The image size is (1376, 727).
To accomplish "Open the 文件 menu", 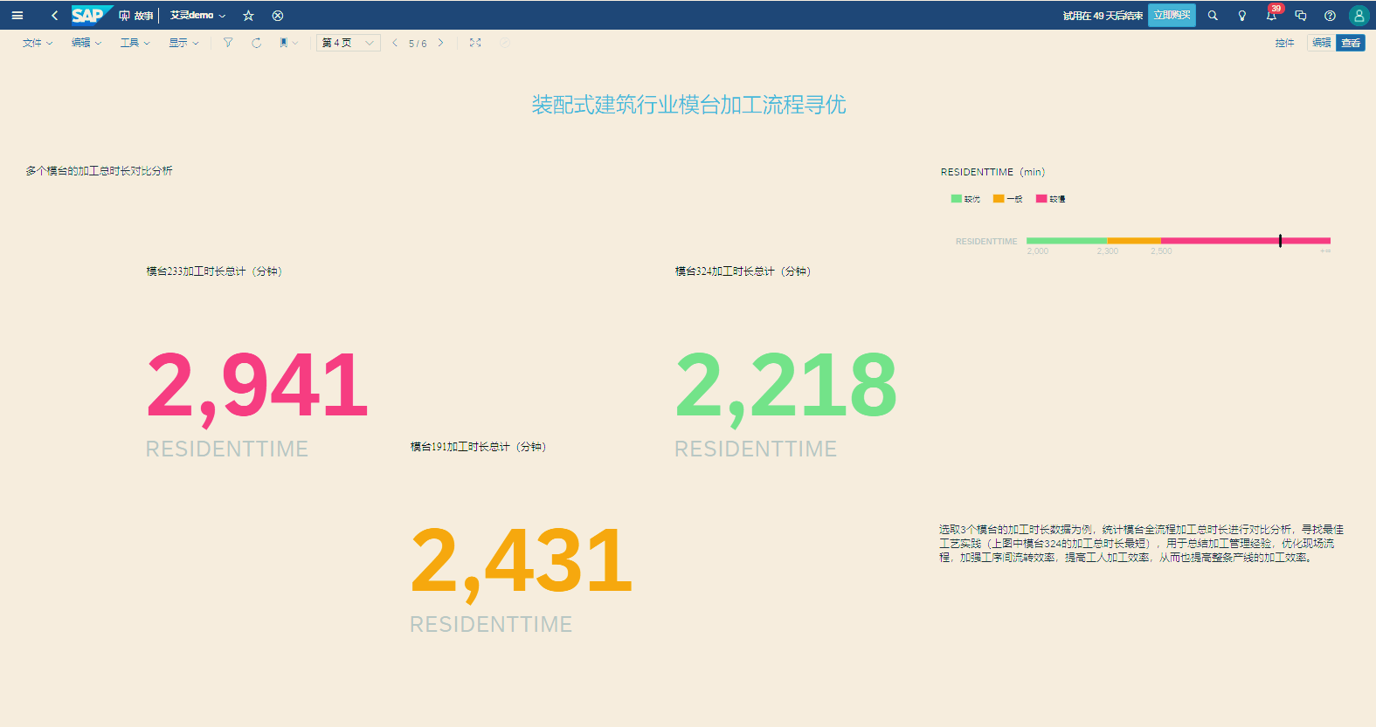I will click(37, 43).
